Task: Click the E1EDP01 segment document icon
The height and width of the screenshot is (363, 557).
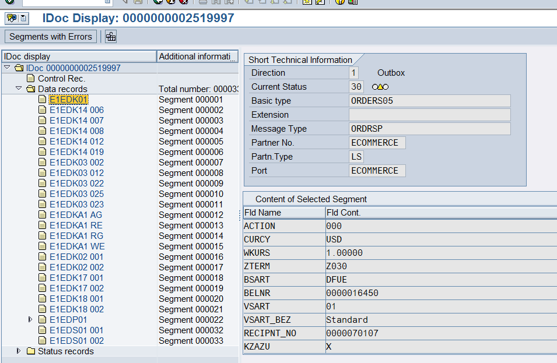Action: [x=43, y=320]
